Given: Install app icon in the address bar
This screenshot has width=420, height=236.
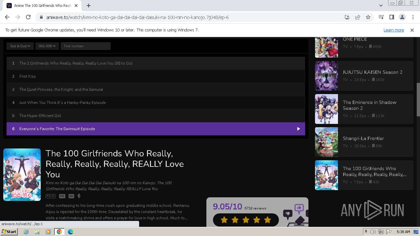Looking at the screenshot, I should point(347,17).
